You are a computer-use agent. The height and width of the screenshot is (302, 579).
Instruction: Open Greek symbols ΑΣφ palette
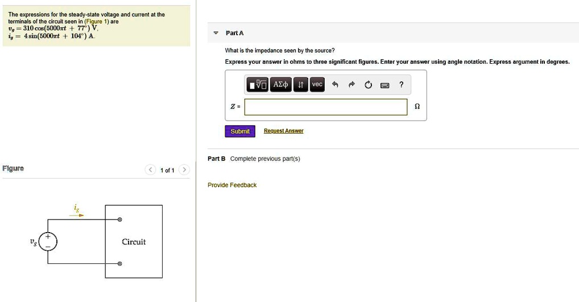[x=280, y=85]
